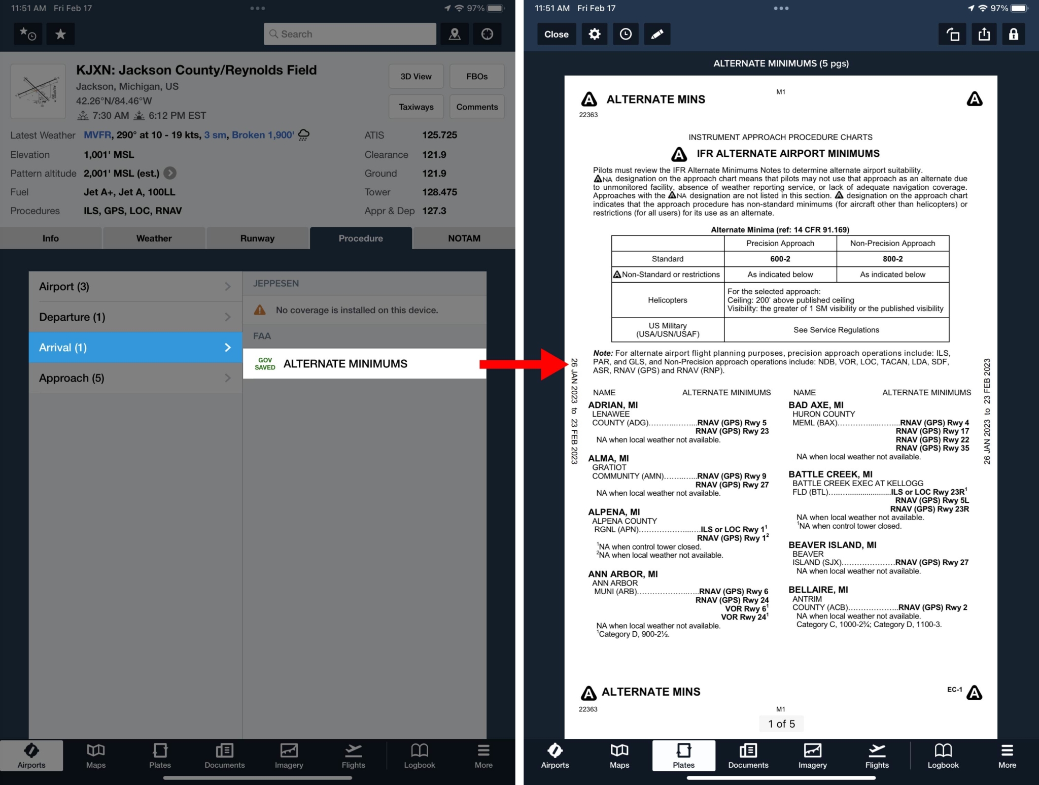Image resolution: width=1039 pixels, height=785 pixels.
Task: Toggle the plate lock icon
Action: [x=1013, y=34]
